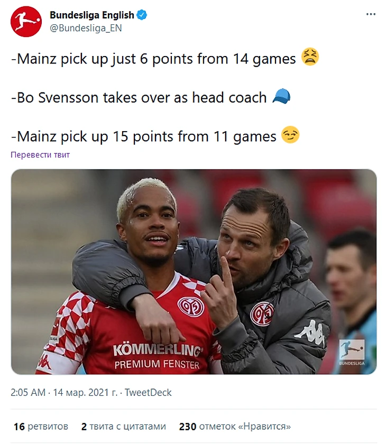Image resolution: width=386 pixels, height=444 pixels.
Task: View the 2 твита с цитатами list
Action: coord(124,427)
